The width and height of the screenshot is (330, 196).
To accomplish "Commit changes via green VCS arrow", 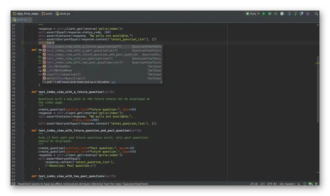I will coord(295,14).
